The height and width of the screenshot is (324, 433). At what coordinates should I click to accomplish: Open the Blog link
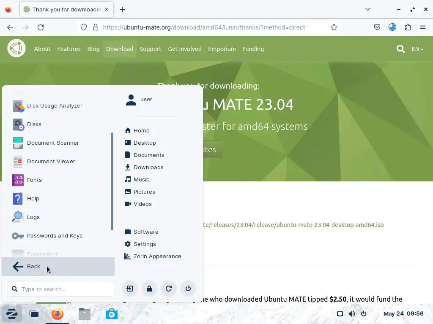(93, 49)
